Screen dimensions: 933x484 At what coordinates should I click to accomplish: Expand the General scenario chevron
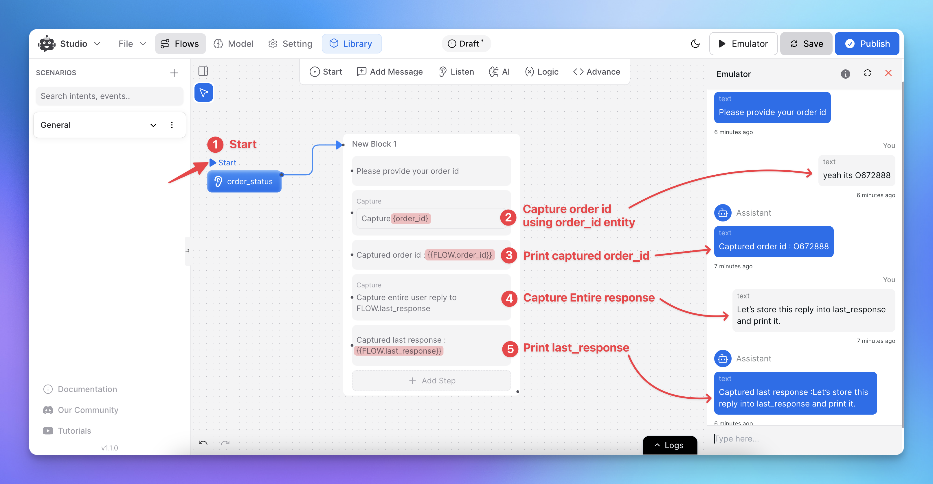tap(153, 125)
